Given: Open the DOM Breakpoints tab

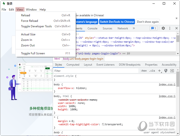Looking at the screenshot, I should pos(130,65).
